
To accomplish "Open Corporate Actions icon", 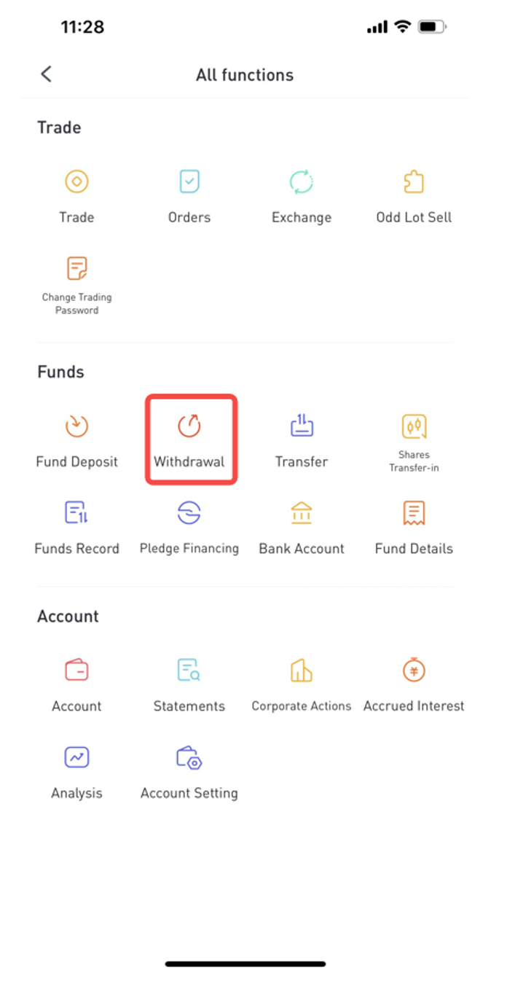I will click(x=302, y=670).
